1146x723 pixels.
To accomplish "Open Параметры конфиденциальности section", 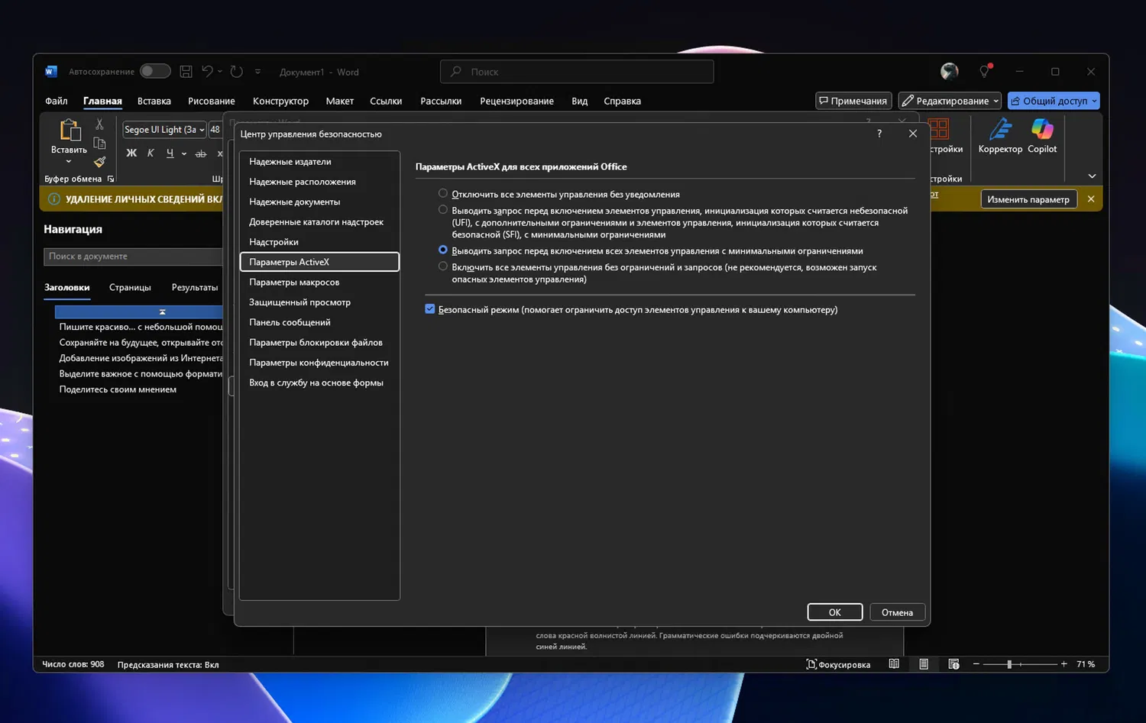I will tap(319, 362).
